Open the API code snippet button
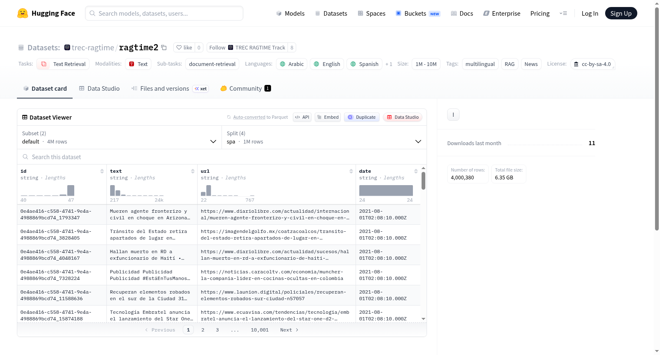 pos(302,117)
